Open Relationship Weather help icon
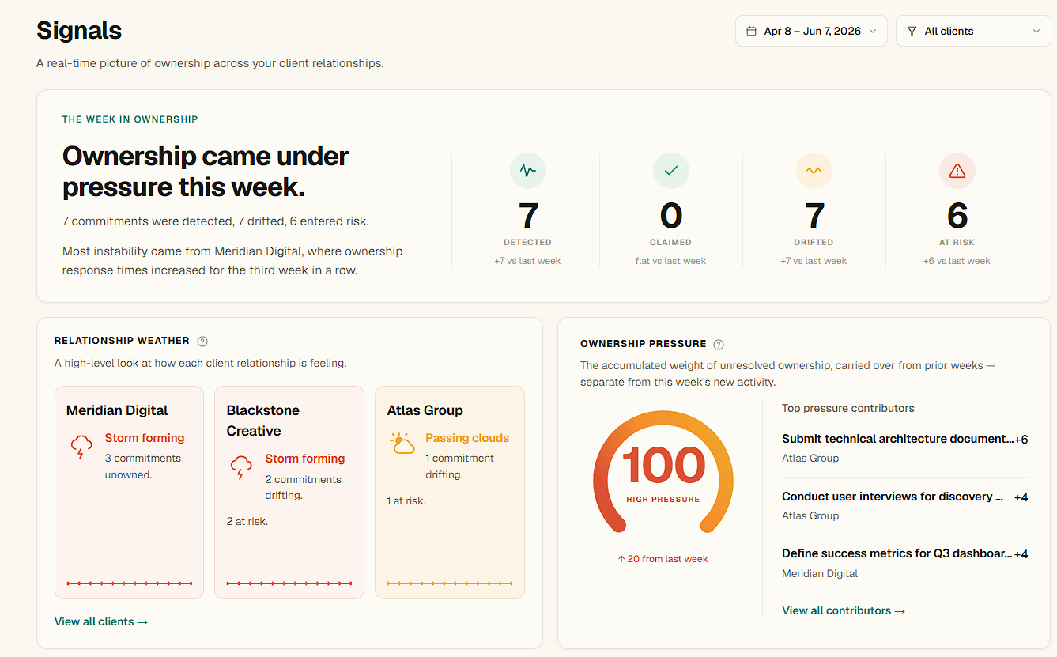Screen dimensions: 1057x657 click(x=202, y=342)
